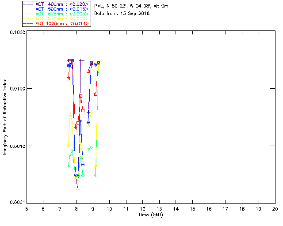283x226 pixels.
Task: Click the x-axis tick label 16
Action: point(209,209)
